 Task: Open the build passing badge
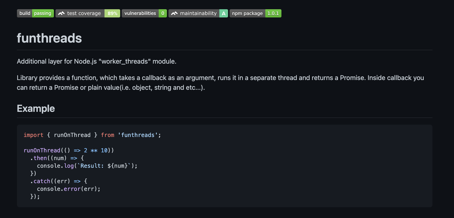[35, 13]
